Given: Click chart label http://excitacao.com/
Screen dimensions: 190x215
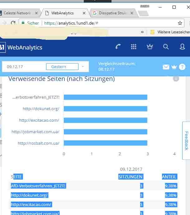Looking at the screenshot, I should 39,120.
